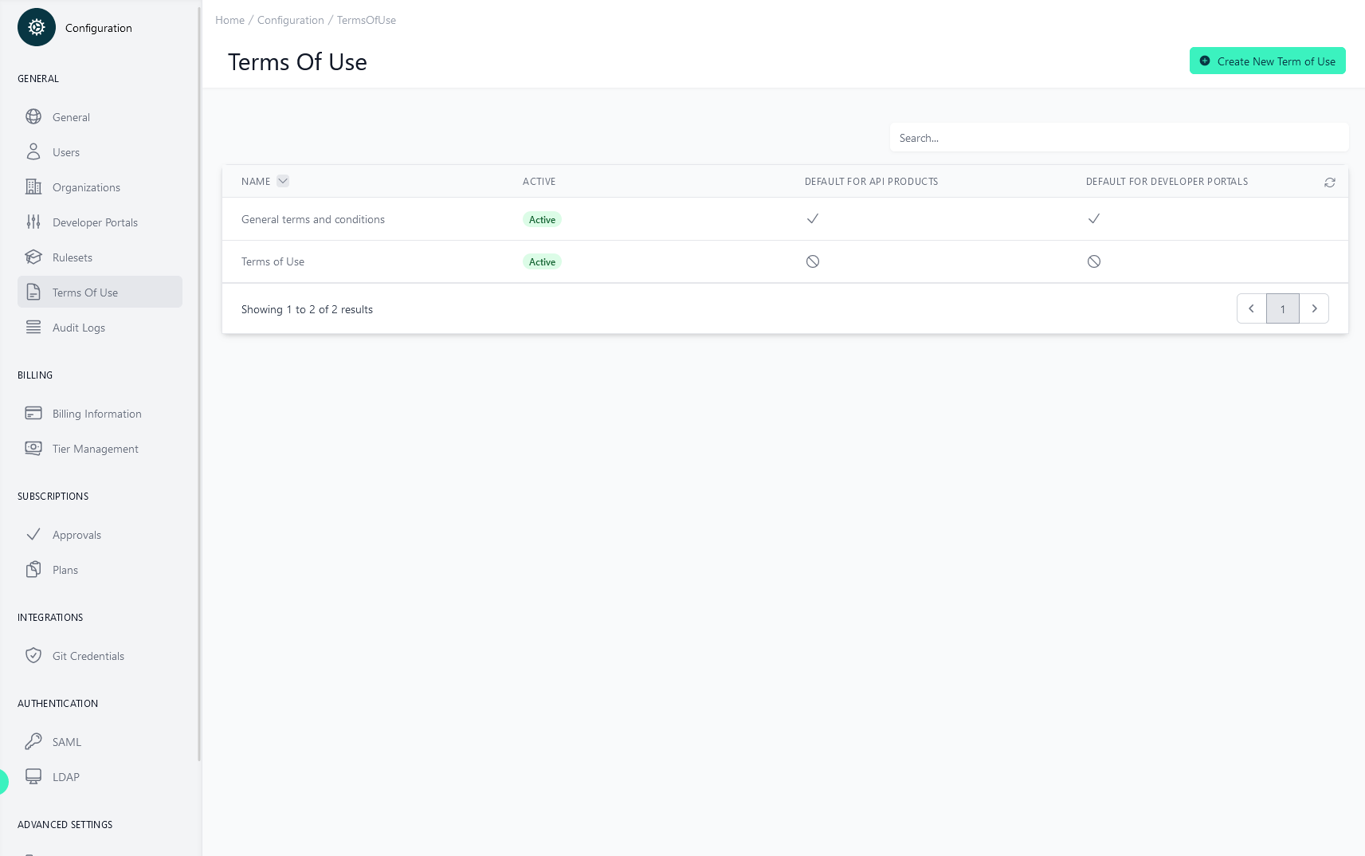Go to next page with right chevron
This screenshot has width=1365, height=856.
[1314, 308]
